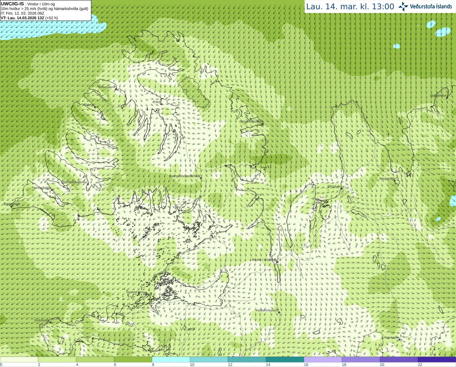Click the 0–2 m/s pale cream legend swatch
Viewport: 456px width, 367px height.
point(19,360)
